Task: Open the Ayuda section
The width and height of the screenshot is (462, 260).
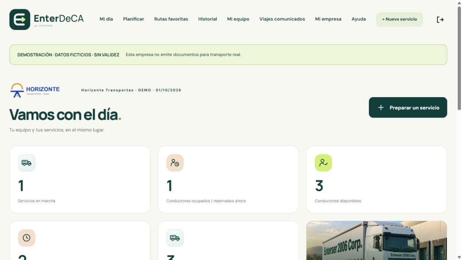Action: point(359,19)
